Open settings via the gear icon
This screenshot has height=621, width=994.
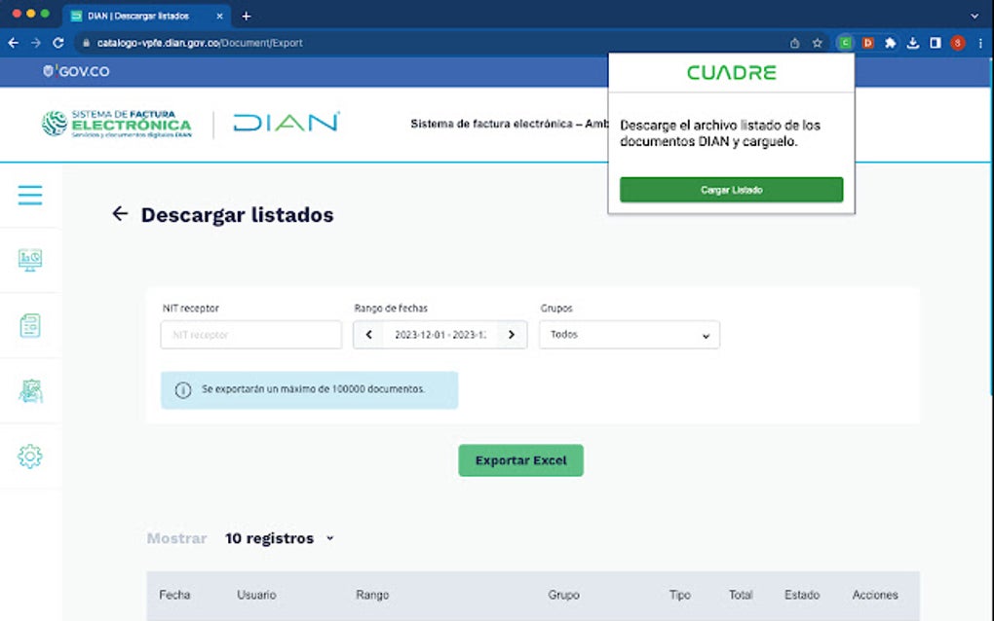tap(31, 456)
